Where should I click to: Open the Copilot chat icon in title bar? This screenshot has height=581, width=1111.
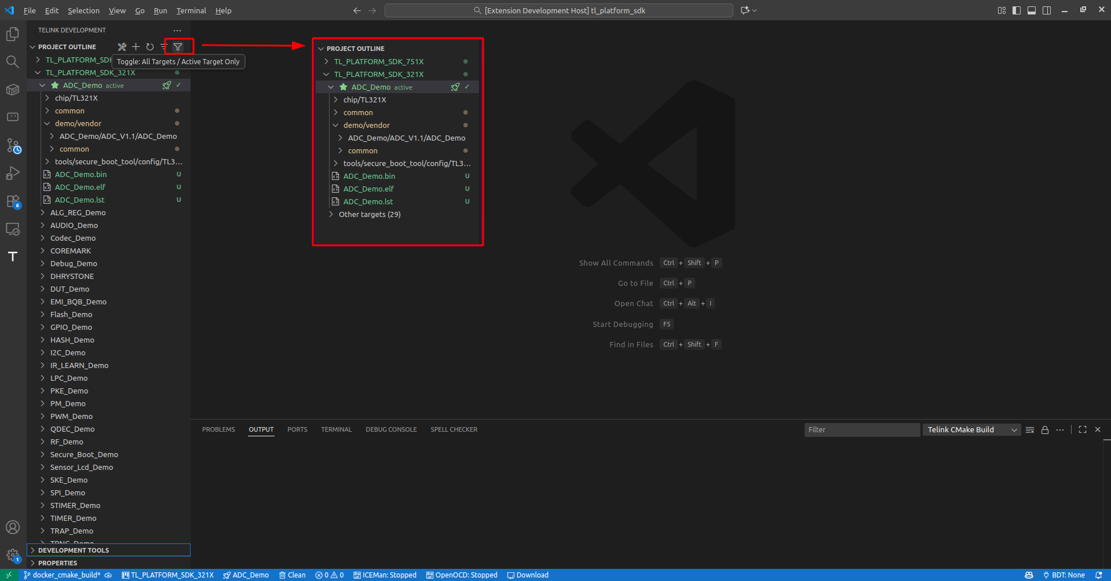coord(745,10)
